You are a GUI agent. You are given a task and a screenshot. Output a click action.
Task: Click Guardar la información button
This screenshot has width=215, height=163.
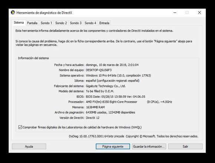(149, 146)
